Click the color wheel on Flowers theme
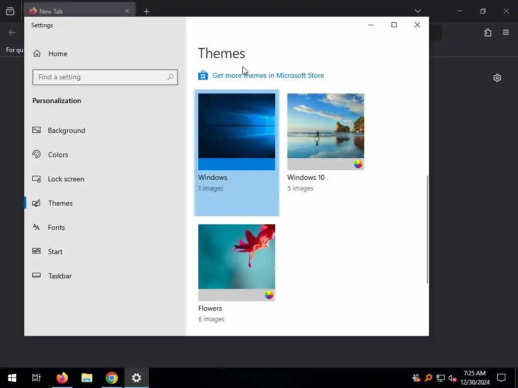 [269, 295]
